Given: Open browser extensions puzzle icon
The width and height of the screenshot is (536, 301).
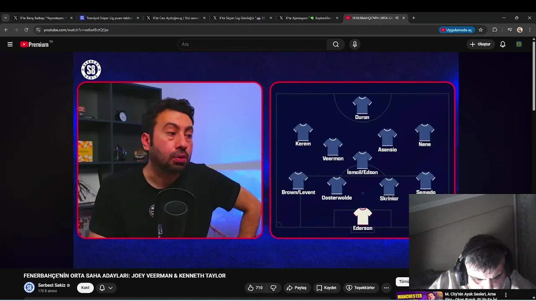Looking at the screenshot, I should tap(495, 30).
